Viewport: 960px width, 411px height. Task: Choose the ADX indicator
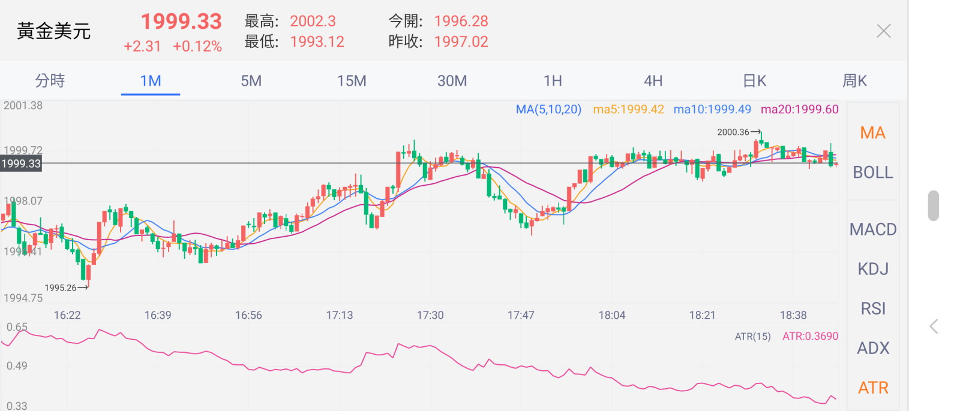click(872, 348)
